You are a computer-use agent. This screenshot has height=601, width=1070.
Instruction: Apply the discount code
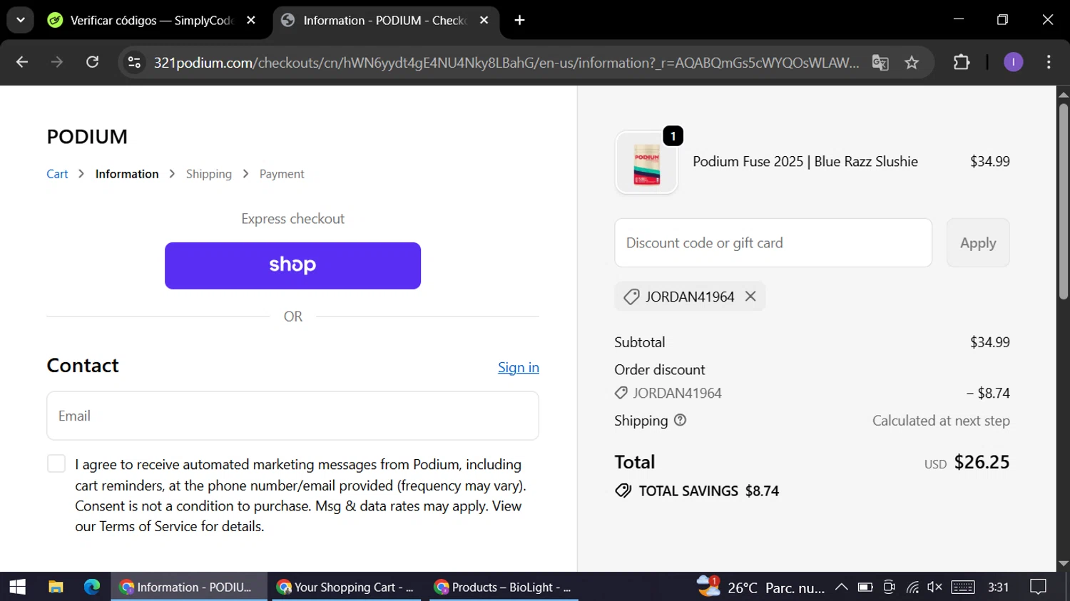point(978,243)
